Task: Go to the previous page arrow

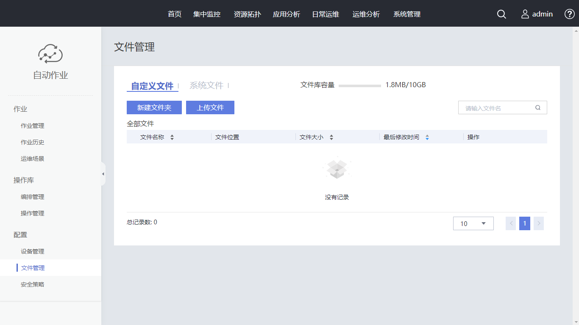Action: point(511,223)
